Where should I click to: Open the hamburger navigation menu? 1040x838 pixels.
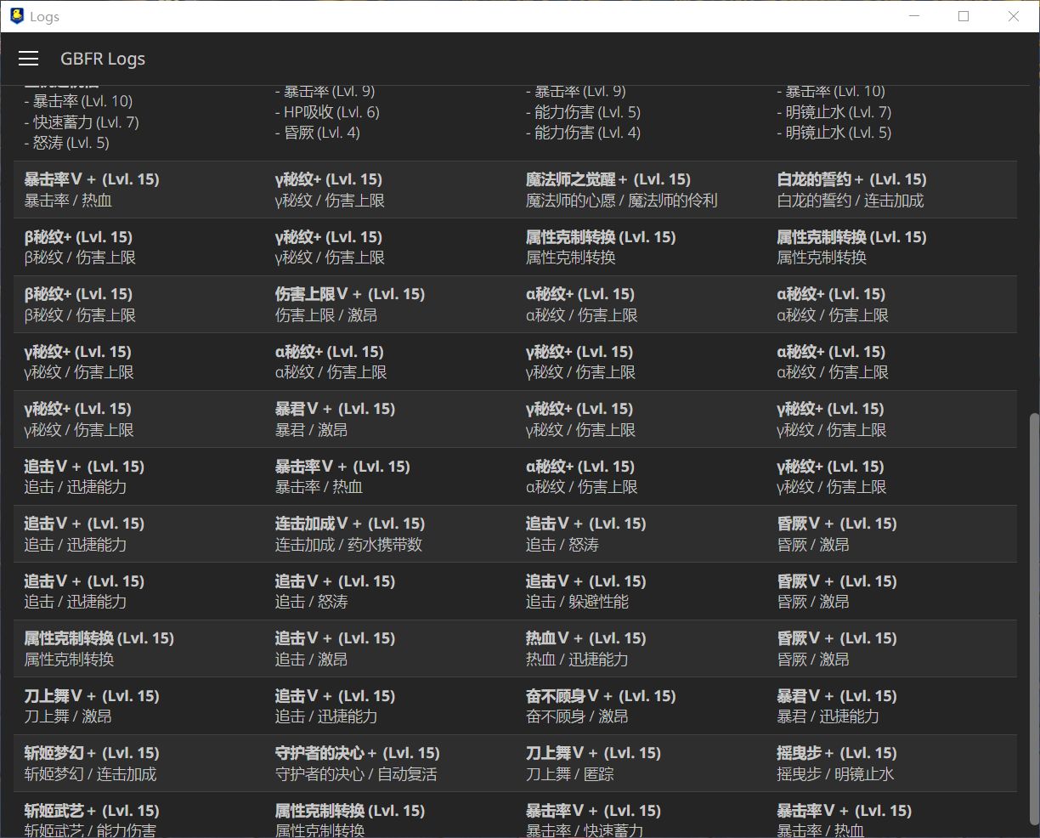(28, 58)
